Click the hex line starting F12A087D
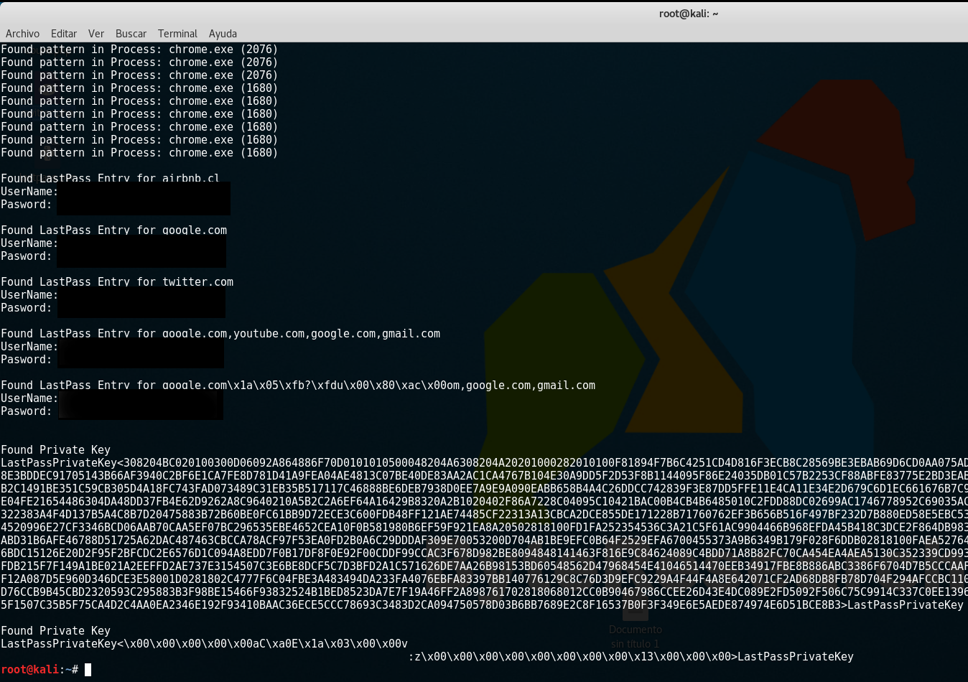 pos(484,579)
